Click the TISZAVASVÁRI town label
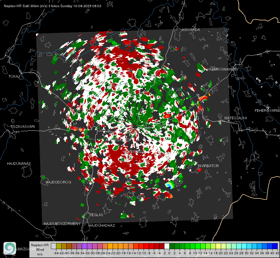 [x=23, y=127]
